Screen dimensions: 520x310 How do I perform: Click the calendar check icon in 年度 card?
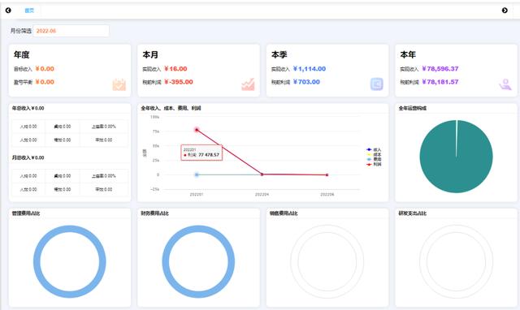tap(119, 84)
